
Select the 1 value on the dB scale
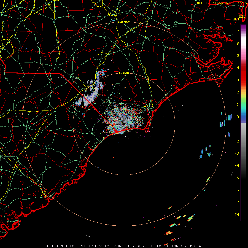click(238, 104)
